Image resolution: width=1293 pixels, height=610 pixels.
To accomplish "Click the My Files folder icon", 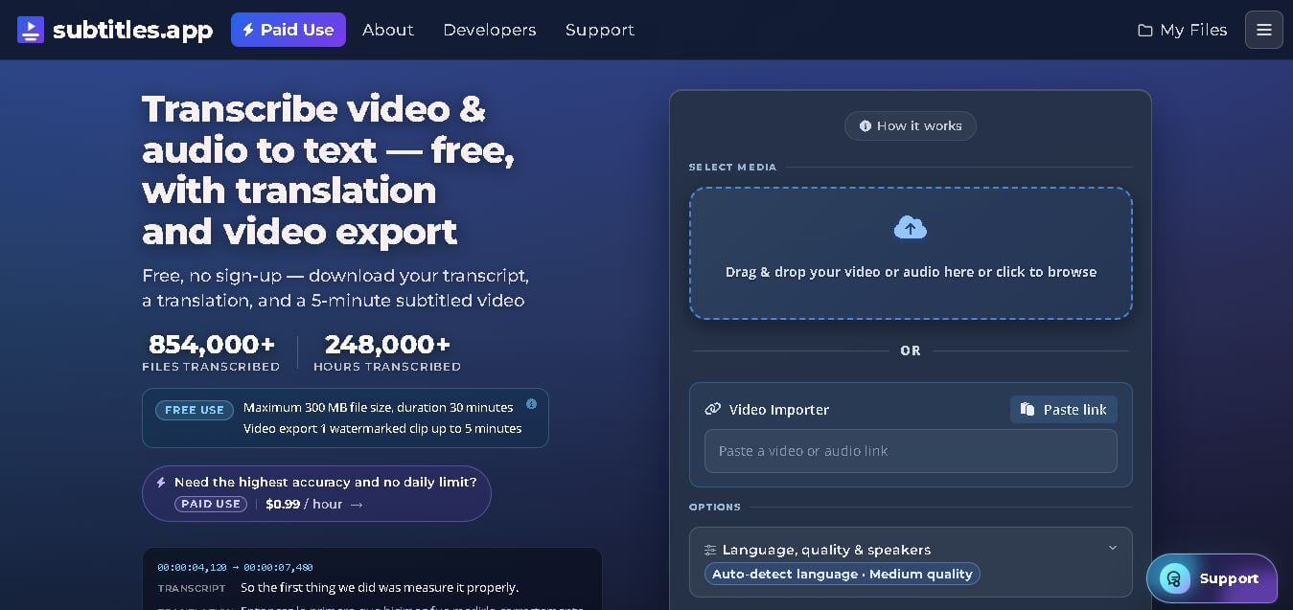I will [1144, 31].
